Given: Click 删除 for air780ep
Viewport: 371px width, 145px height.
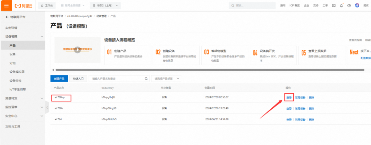Looking at the screenshot, I should click(312, 98).
